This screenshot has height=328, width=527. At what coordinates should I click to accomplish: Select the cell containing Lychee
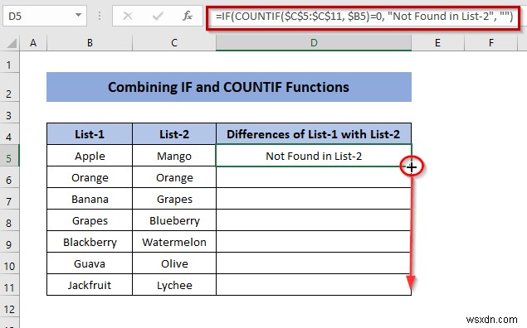[x=174, y=285]
